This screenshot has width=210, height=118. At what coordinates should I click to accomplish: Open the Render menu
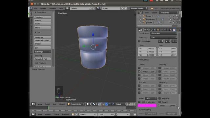43,9
